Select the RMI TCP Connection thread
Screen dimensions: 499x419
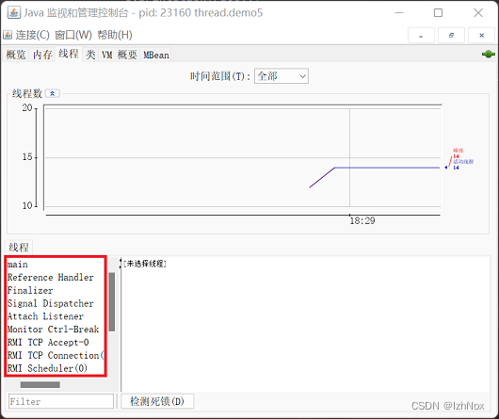(56, 355)
